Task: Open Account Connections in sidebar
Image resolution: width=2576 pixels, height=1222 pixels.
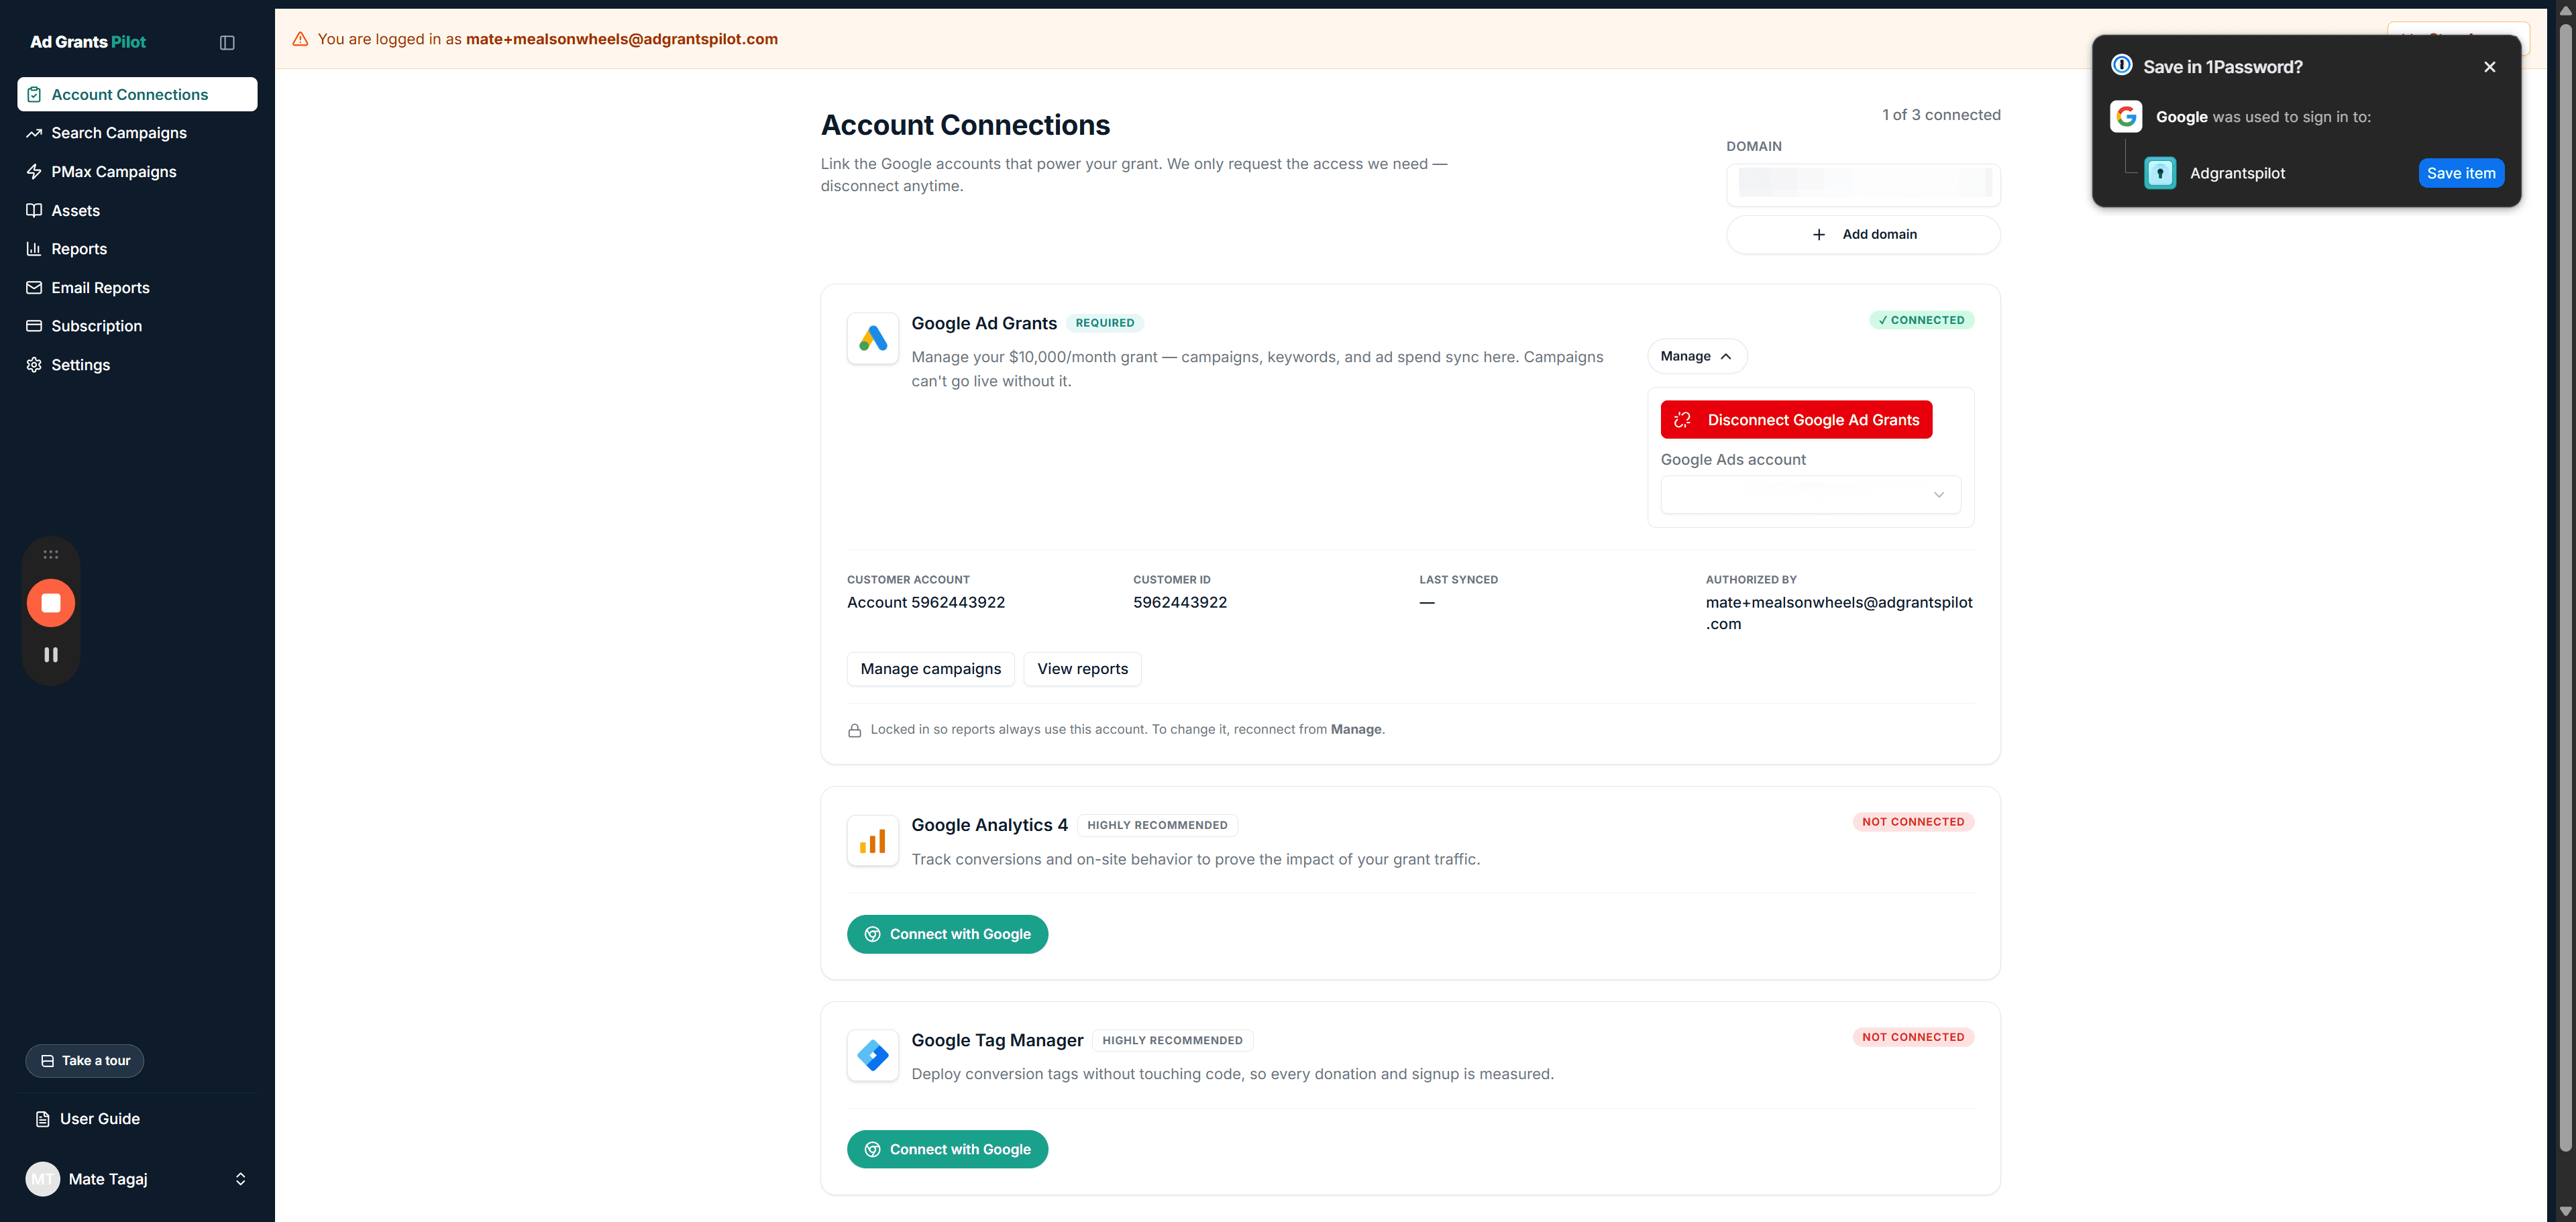Action: [x=137, y=94]
